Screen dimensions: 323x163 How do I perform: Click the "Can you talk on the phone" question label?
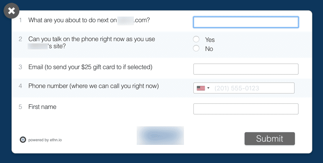pos(92,42)
